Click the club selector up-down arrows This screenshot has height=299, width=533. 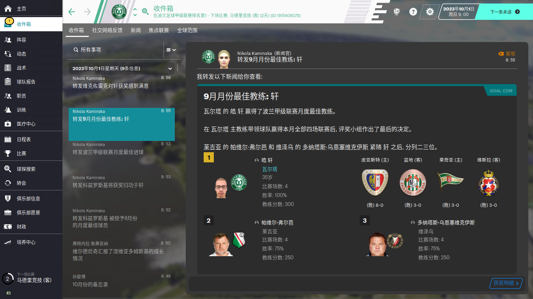[x=135, y=12]
